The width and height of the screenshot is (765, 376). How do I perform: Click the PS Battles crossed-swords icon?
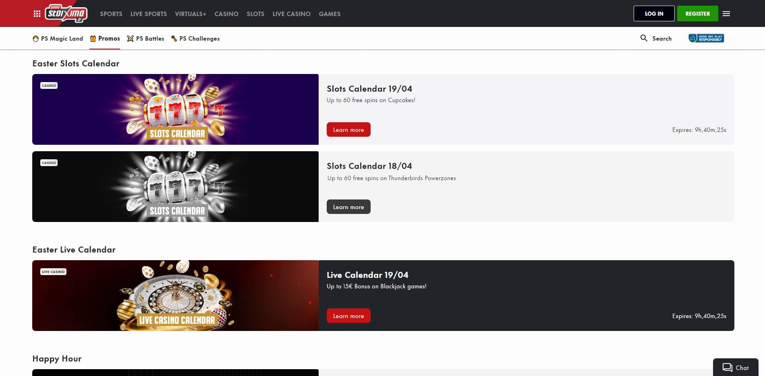[130, 39]
